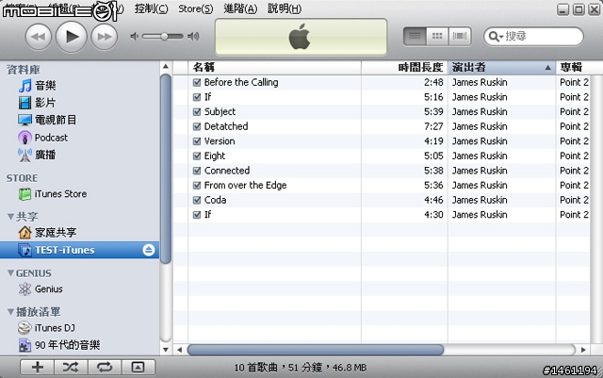Viewport: 603px width, 378px height.
Task: Add a new playlist with plus button
Action: point(38,368)
